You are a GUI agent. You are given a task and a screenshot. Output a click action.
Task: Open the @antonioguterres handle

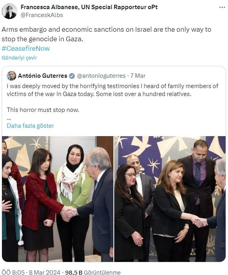point(101,76)
